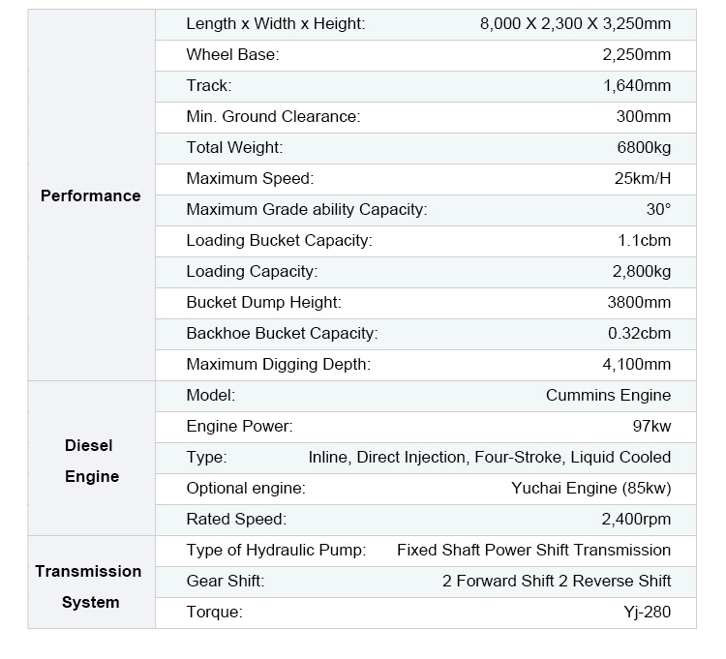
Task: Click the "Yuchai Engine (85kw)" optional engine value
Action: click(x=590, y=489)
